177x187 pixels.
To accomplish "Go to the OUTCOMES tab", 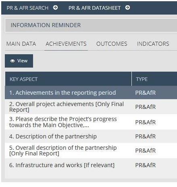I will (x=112, y=44).
